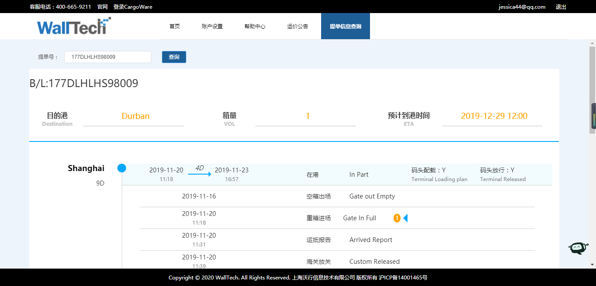The width and height of the screenshot is (596, 286).
Task: Open 运价公告 freight notice page
Action: pos(298,27)
